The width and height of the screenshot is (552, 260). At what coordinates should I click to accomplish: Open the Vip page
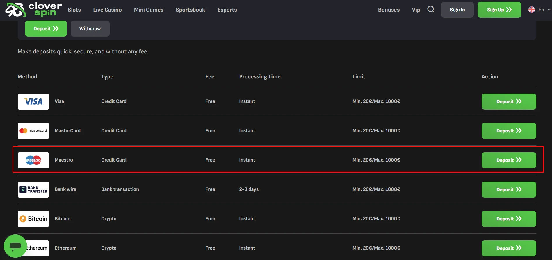[x=416, y=10]
